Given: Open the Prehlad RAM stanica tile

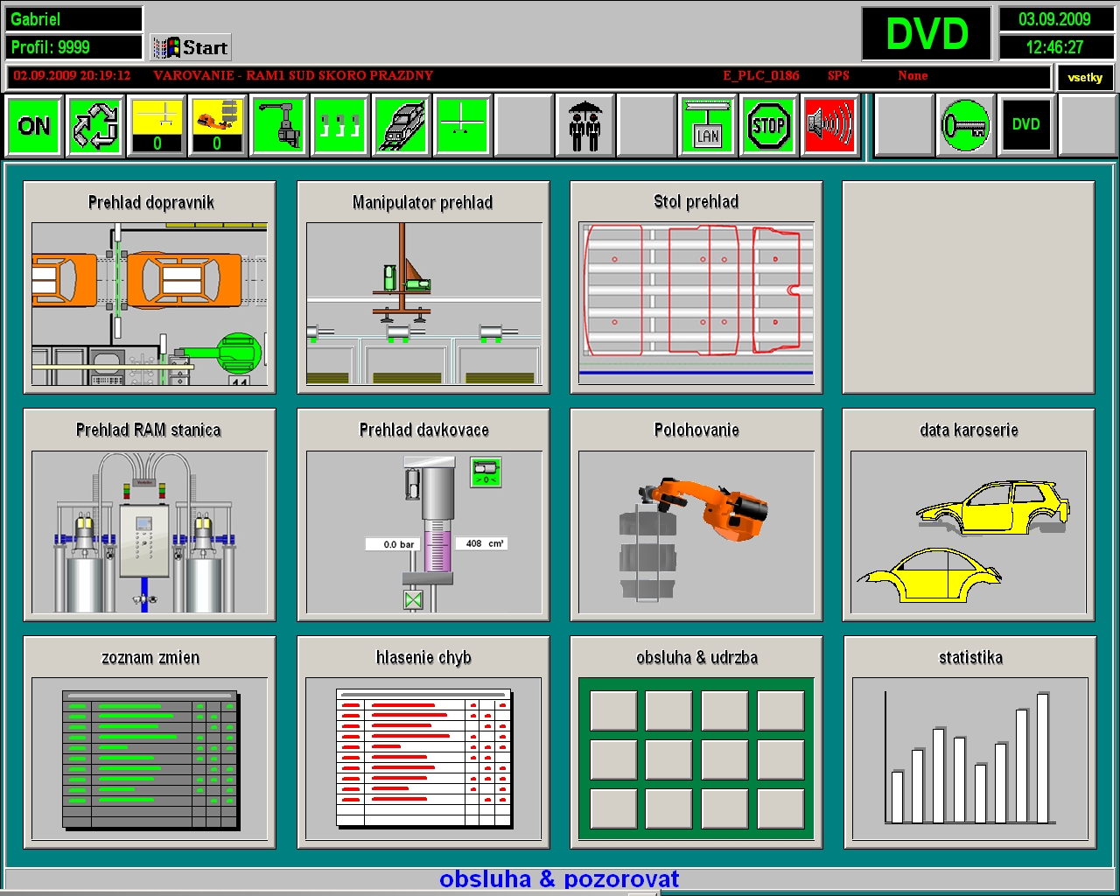Looking at the screenshot, I should coord(150,514).
